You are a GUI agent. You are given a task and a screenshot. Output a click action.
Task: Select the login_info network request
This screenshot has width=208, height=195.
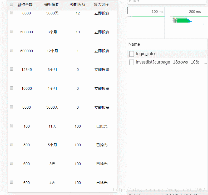(167, 54)
